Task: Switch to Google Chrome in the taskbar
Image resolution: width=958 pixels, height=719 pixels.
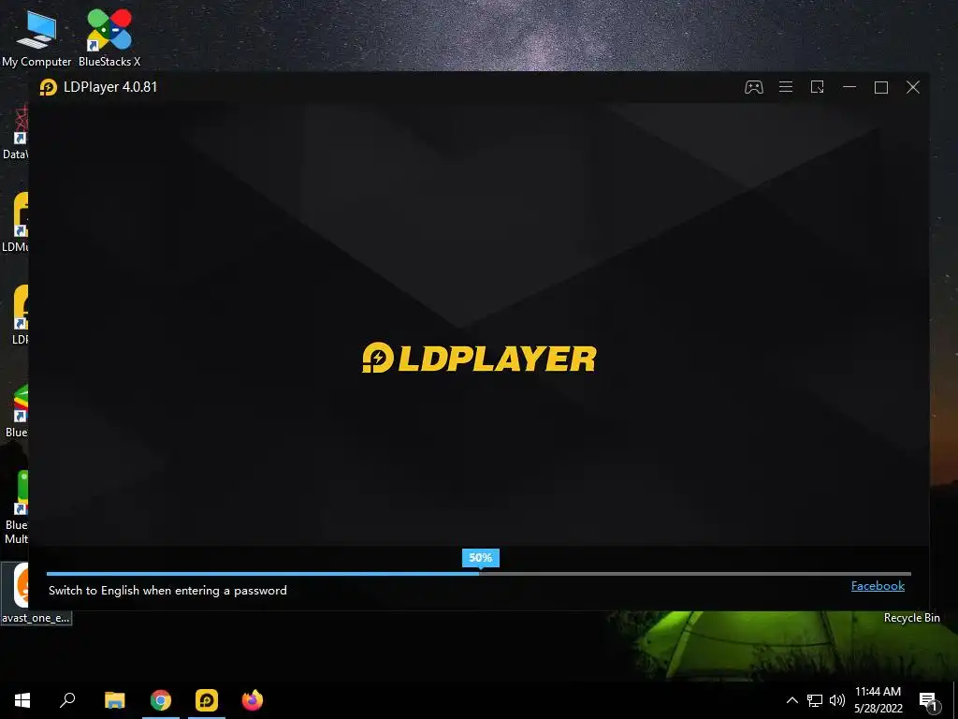Action: 161,700
